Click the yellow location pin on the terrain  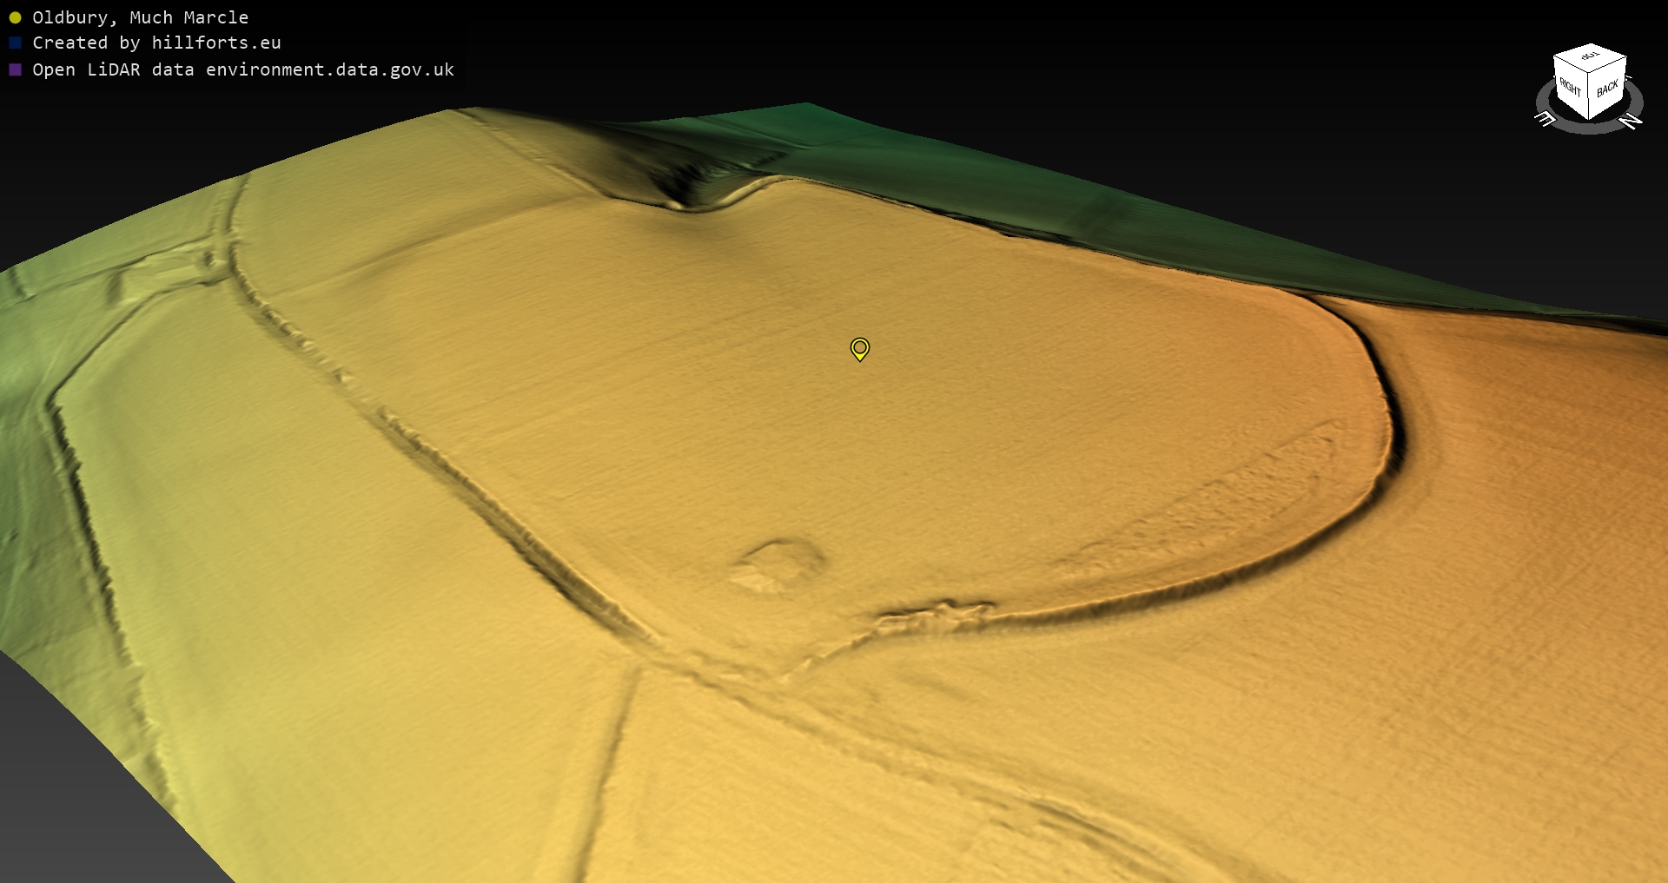tap(859, 348)
